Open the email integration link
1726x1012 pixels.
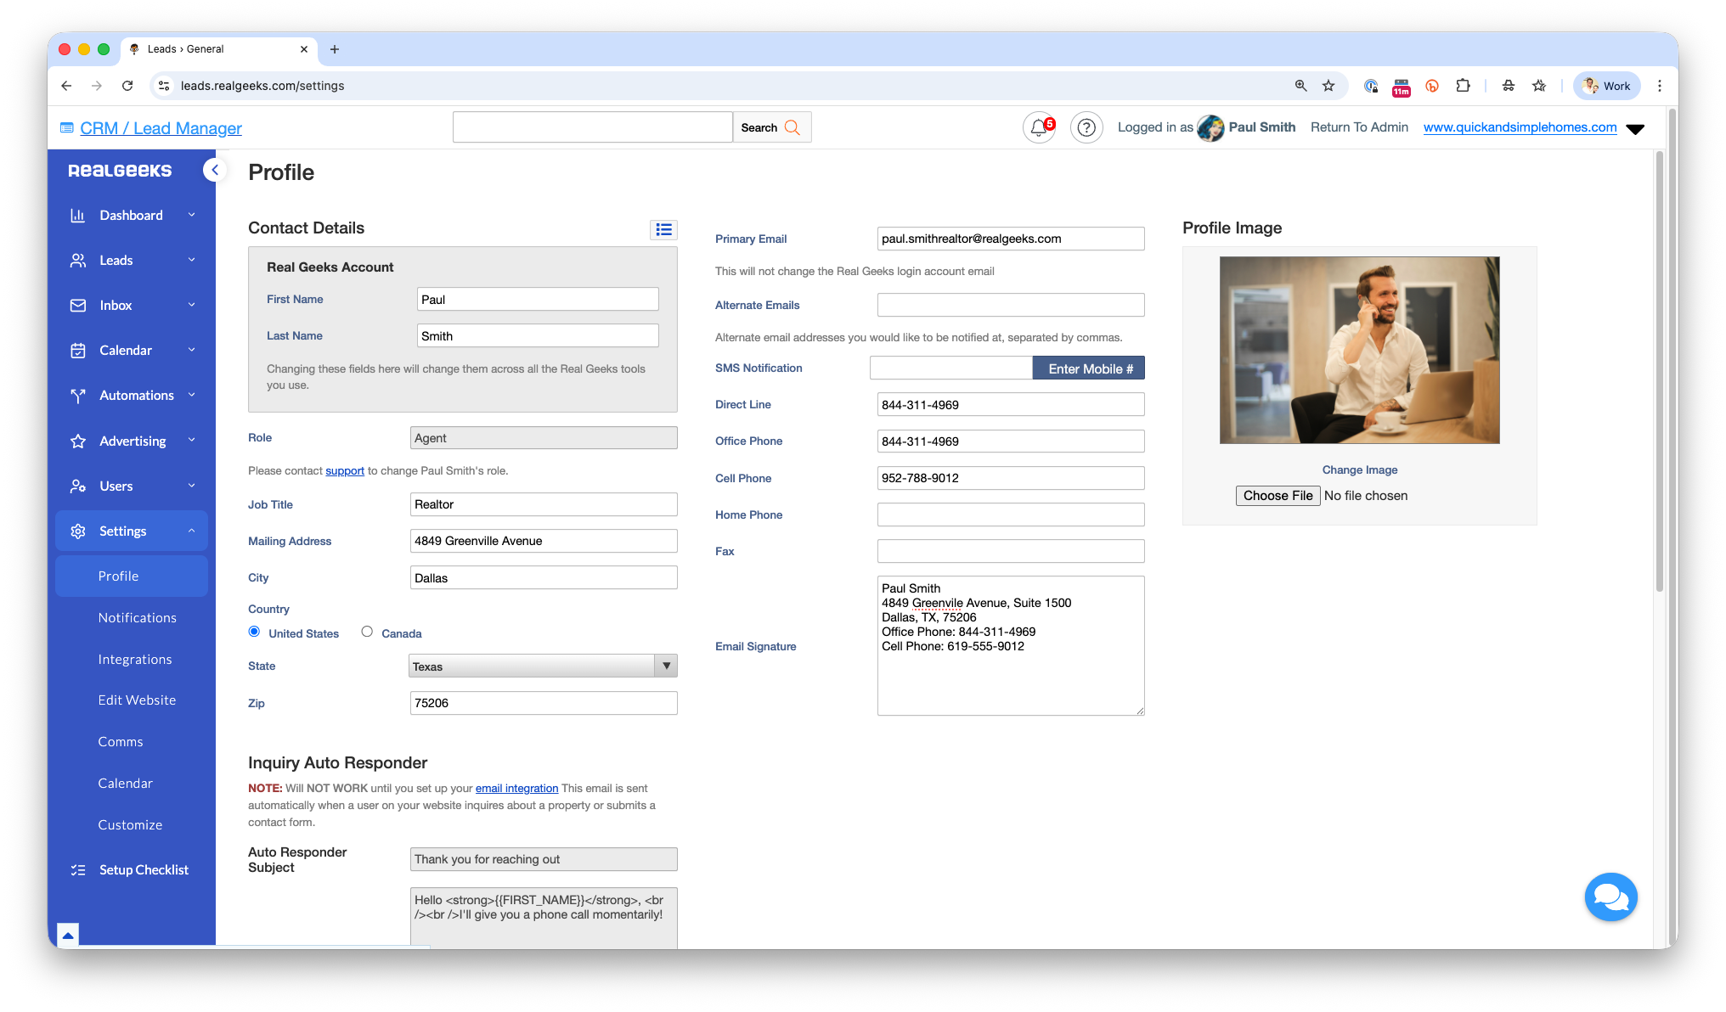[516, 789]
